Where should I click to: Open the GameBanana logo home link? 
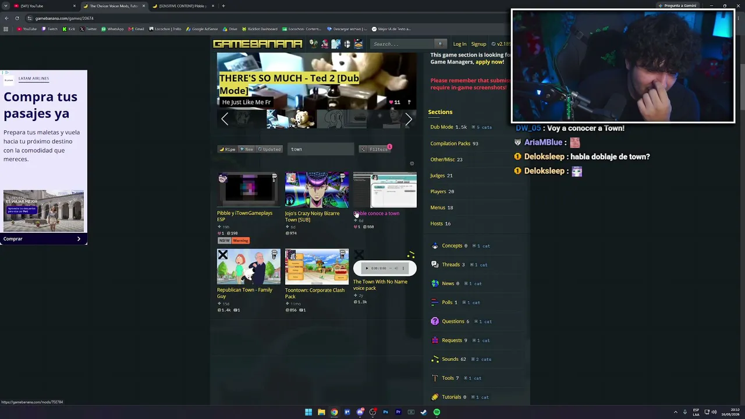point(257,44)
